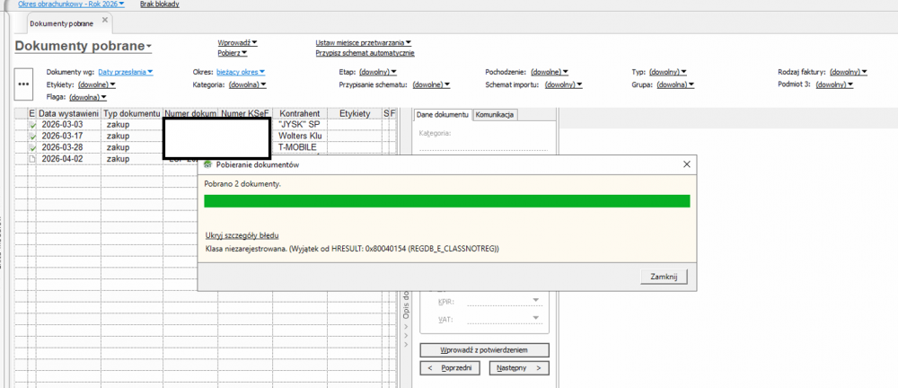Select the cell with date 2026-03-28
898x388 pixels.
click(x=69, y=147)
